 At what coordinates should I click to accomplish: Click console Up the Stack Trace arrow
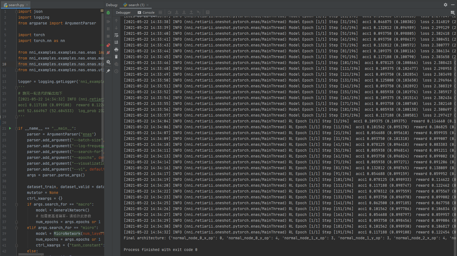click(x=116, y=21)
